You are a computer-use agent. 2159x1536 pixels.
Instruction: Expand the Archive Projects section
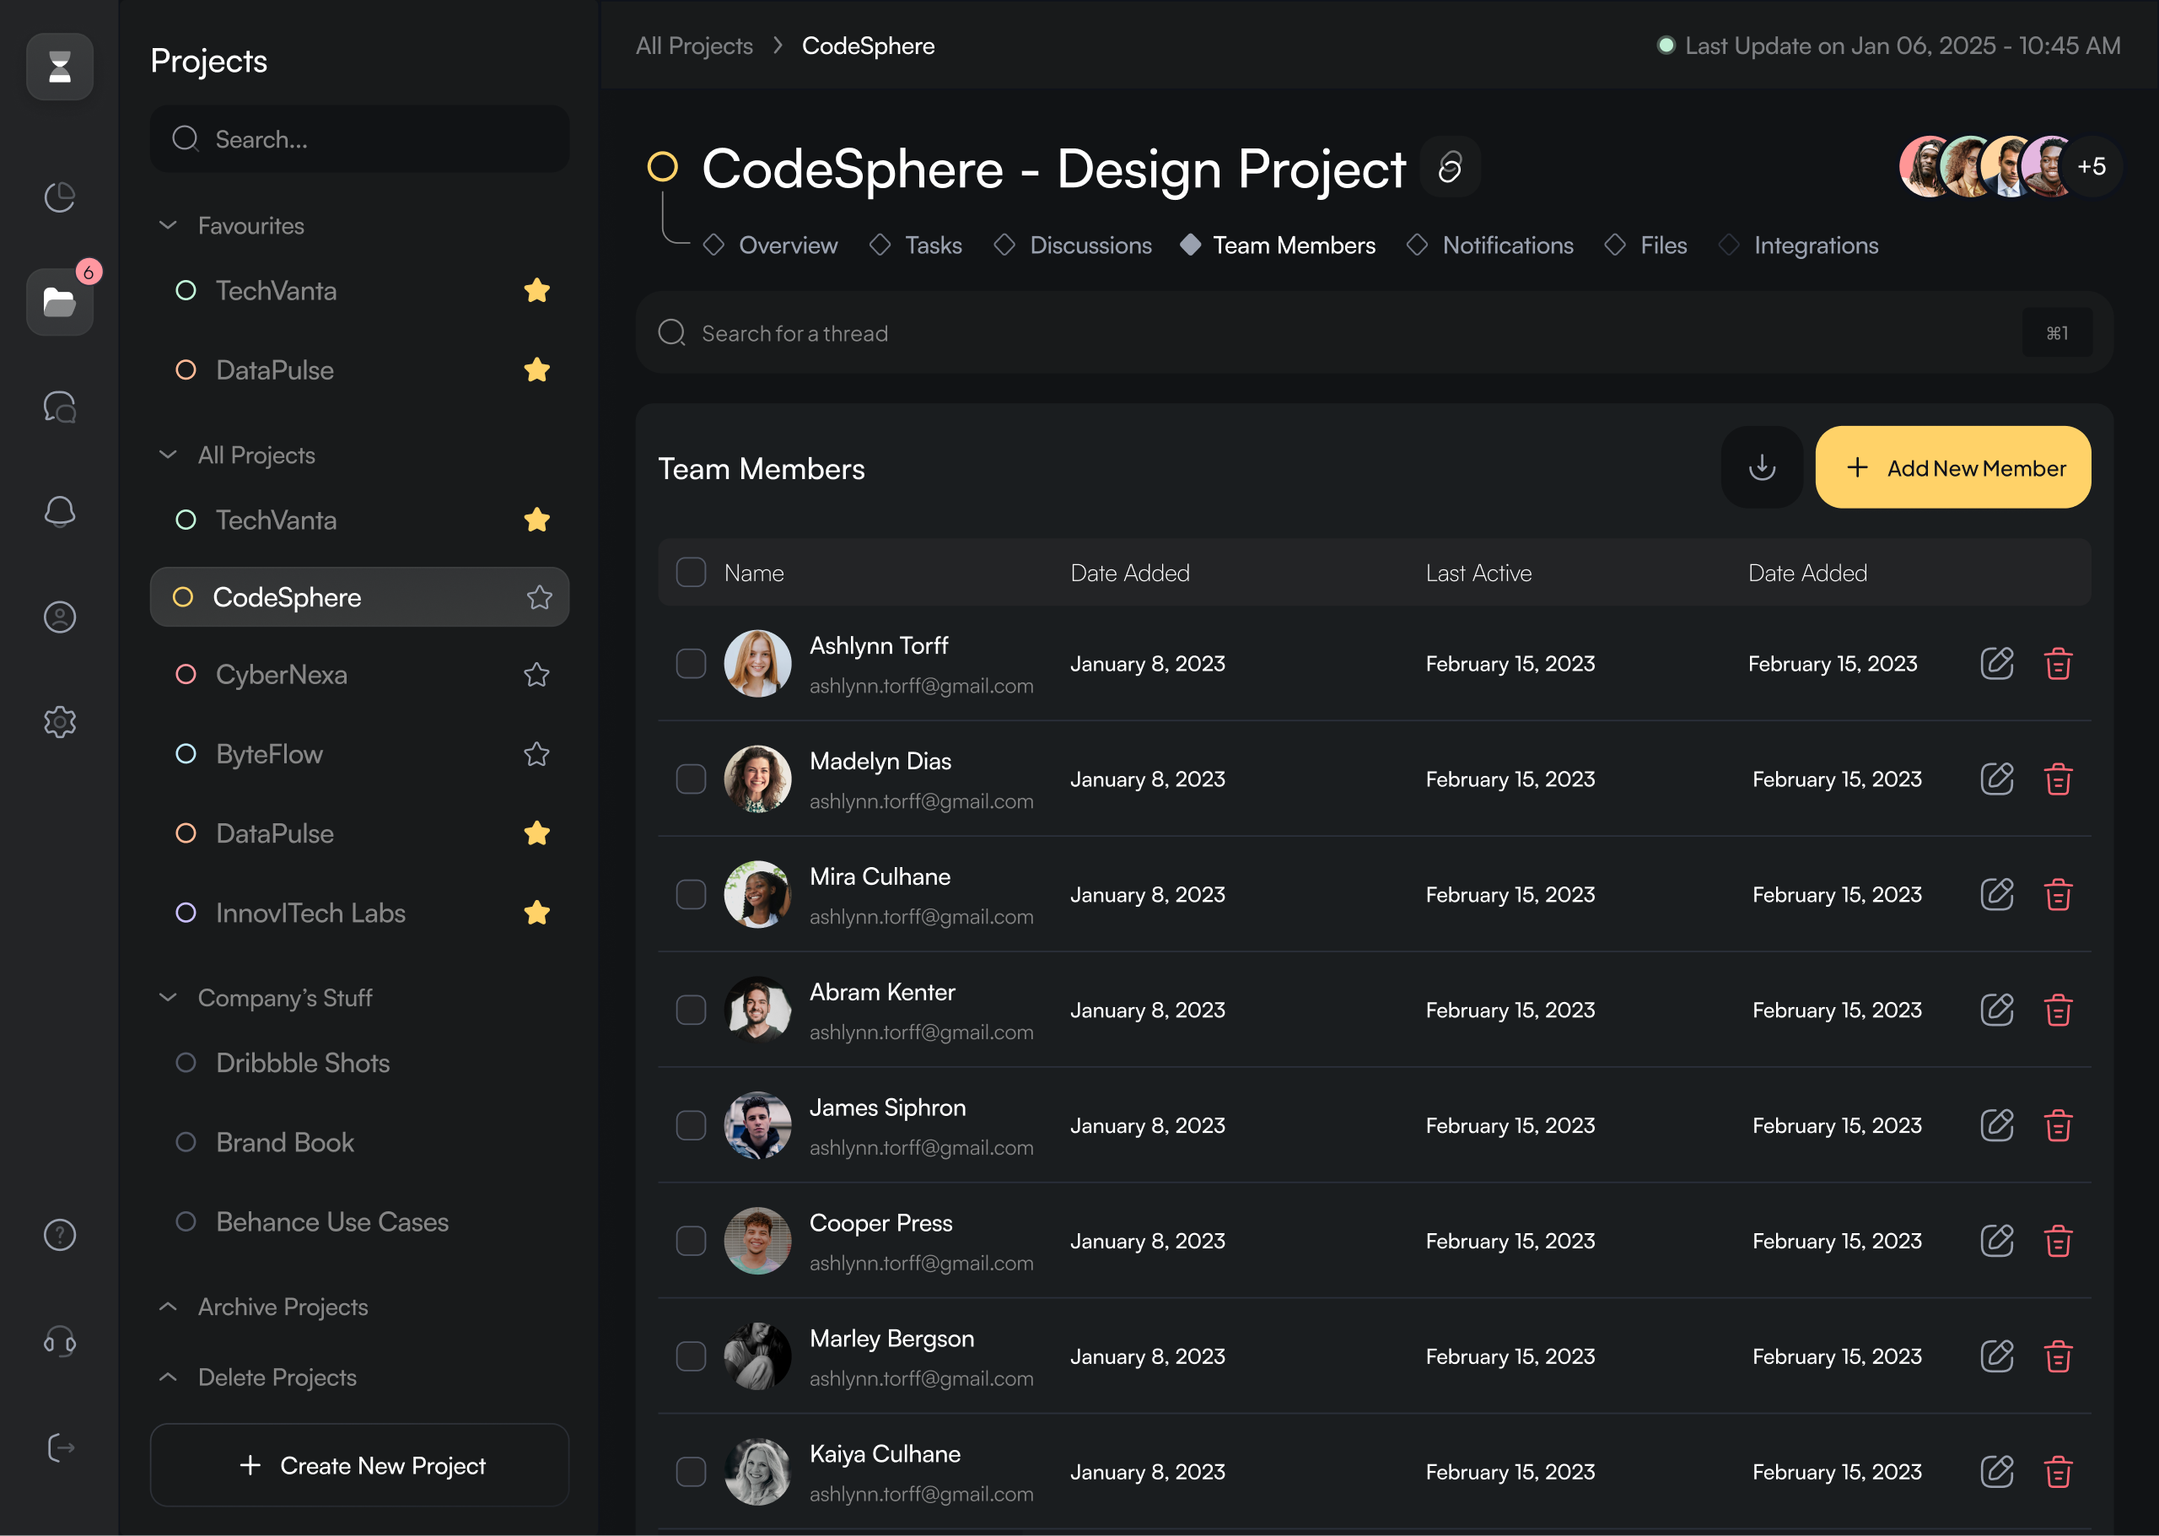coord(169,1307)
